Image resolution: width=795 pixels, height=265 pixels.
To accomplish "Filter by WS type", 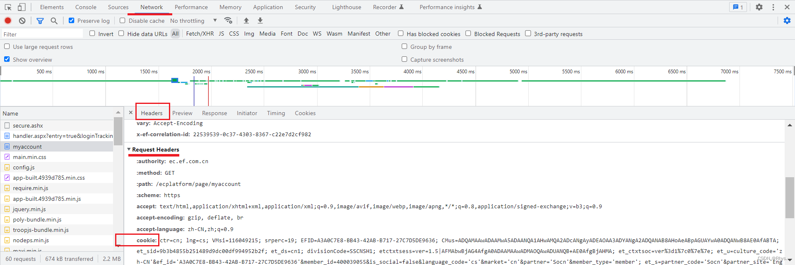I will click(317, 34).
